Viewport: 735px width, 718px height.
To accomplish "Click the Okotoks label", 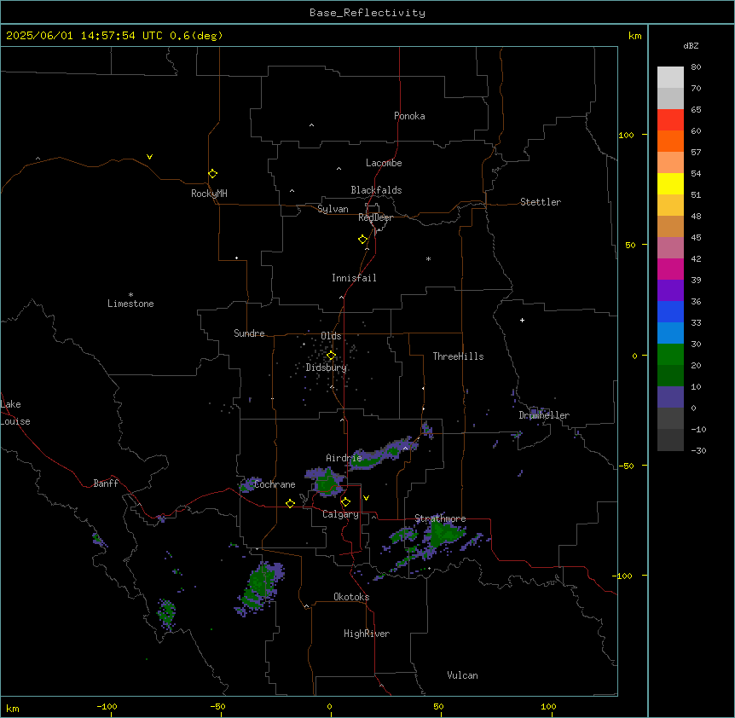I will [x=351, y=597].
